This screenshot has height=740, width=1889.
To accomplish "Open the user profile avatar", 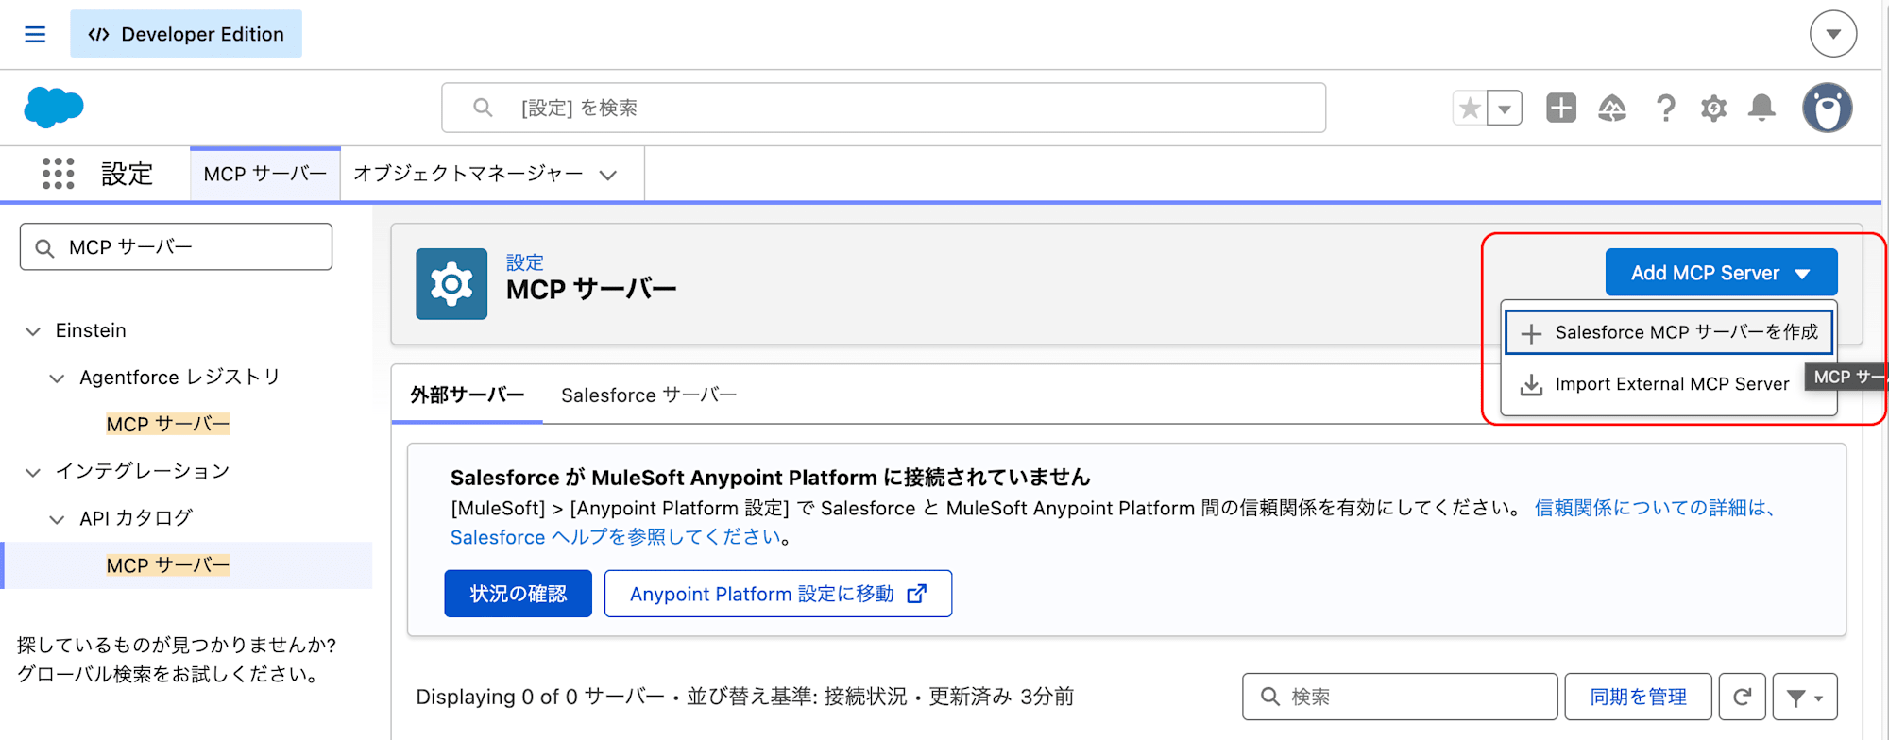I will [1827, 108].
